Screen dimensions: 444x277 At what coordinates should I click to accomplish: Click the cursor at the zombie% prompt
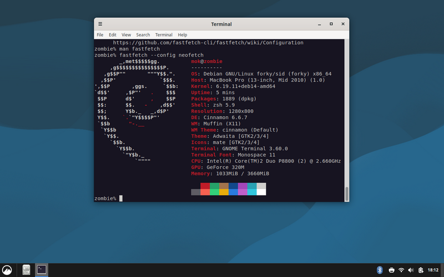121,198
